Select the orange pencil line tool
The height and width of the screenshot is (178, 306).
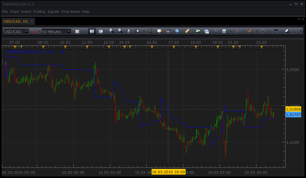point(250,31)
